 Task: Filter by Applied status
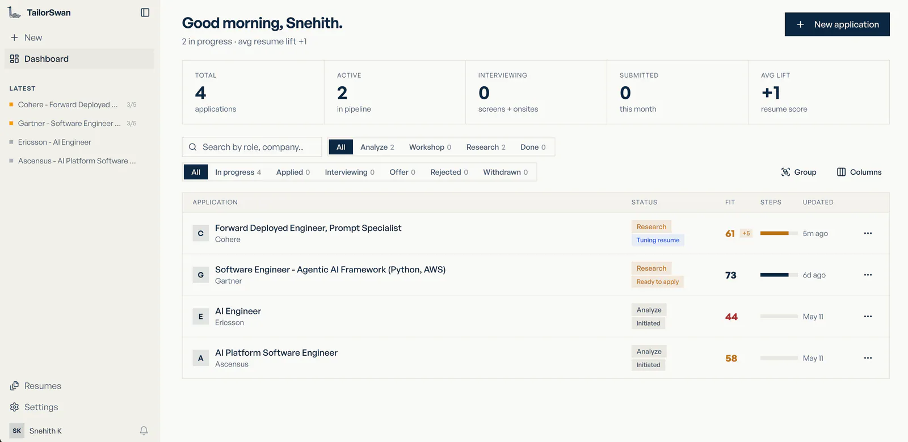click(293, 172)
